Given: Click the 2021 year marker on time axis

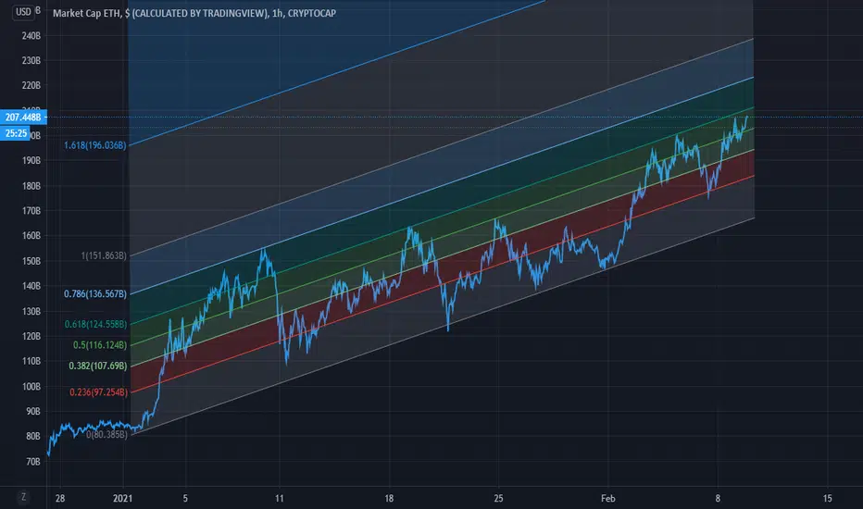Looking at the screenshot, I should click(x=123, y=499).
